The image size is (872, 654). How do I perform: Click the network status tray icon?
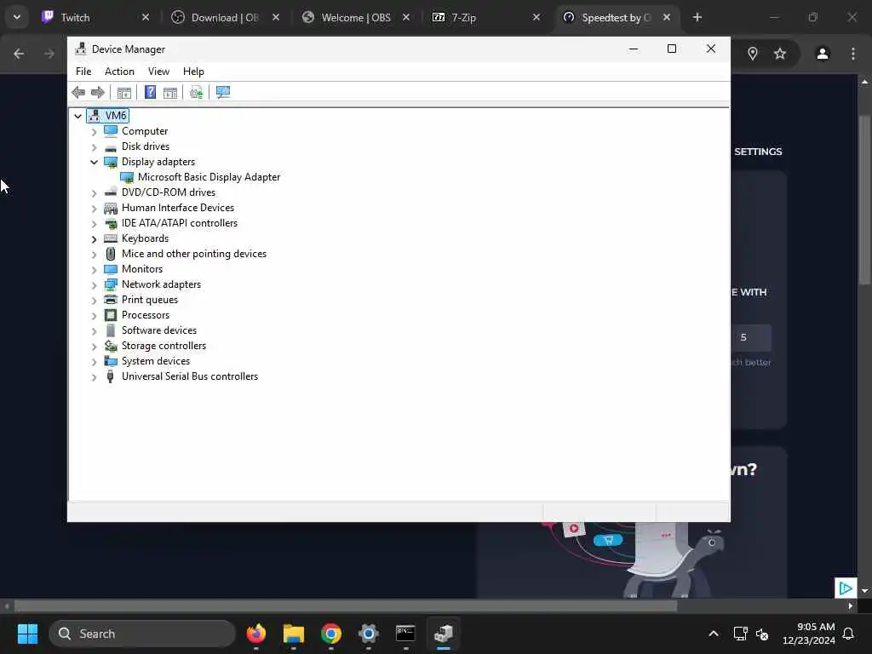pyautogui.click(x=740, y=634)
